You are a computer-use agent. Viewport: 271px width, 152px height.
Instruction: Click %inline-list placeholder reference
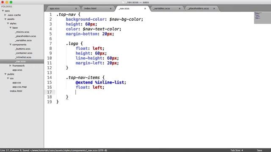109,82
